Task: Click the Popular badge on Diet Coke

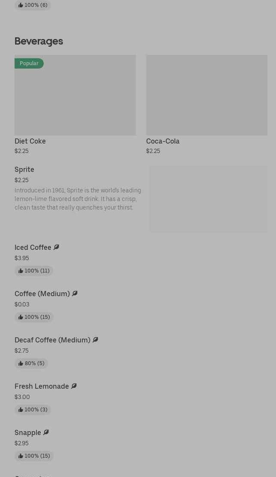Action: pos(29,63)
